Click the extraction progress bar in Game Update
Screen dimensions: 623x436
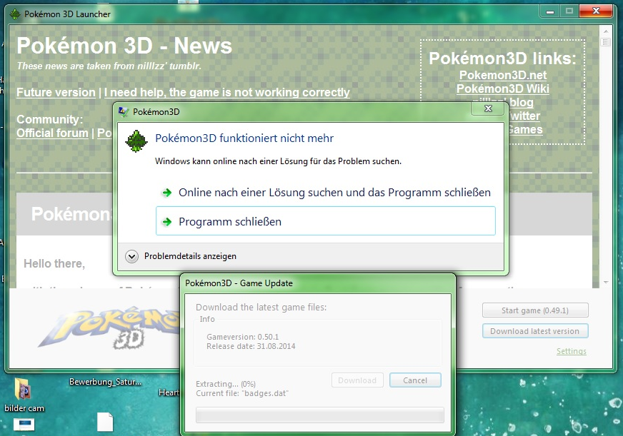click(x=320, y=415)
